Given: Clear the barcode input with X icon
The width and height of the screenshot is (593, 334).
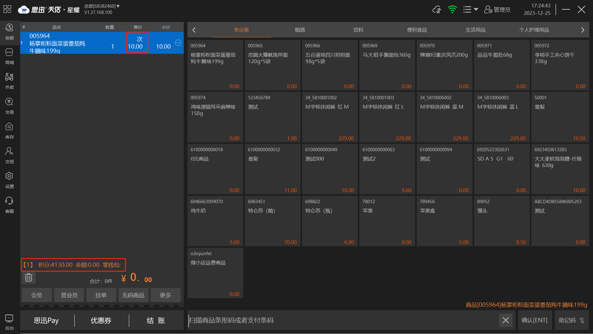Looking at the screenshot, I should click(506, 320).
